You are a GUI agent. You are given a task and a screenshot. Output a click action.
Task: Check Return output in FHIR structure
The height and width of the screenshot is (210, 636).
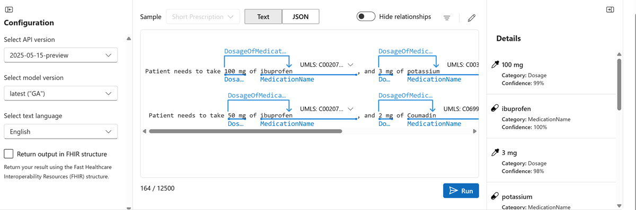(8, 154)
